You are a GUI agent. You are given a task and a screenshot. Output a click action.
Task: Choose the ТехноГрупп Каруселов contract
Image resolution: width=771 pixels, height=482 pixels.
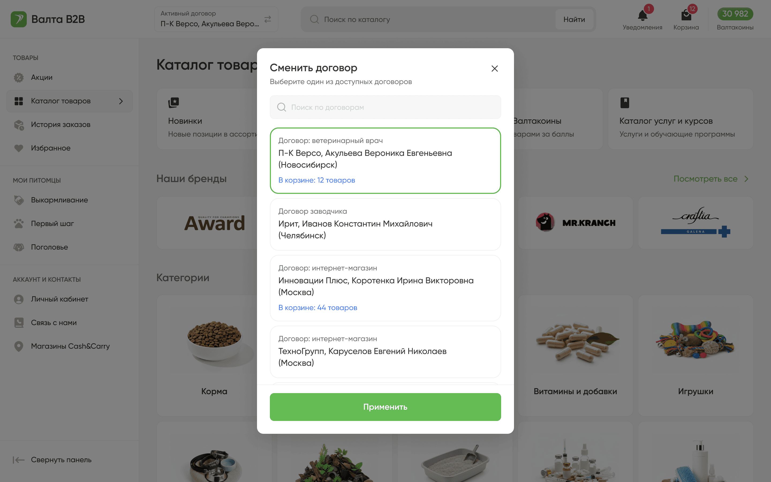pos(385,351)
